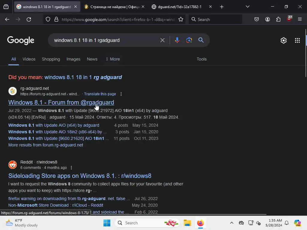Expand the More search filters menu
Screen dimensions: 307x230
tap(113, 59)
